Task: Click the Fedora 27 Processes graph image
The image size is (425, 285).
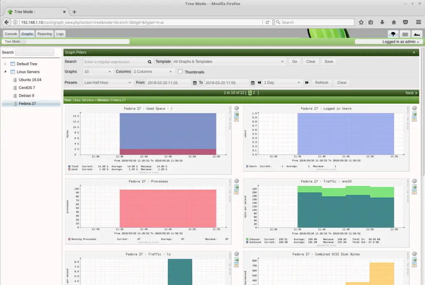Action: [148, 211]
